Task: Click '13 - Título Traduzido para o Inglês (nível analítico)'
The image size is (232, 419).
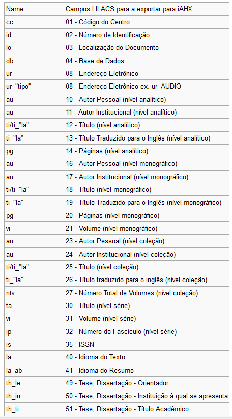Action: click(x=138, y=138)
